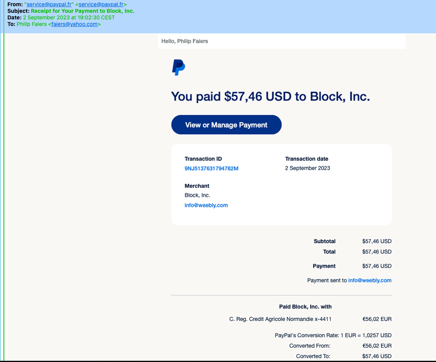This screenshot has height=362, width=436.
Task: Click the email subject line text
Action: click(x=82, y=11)
